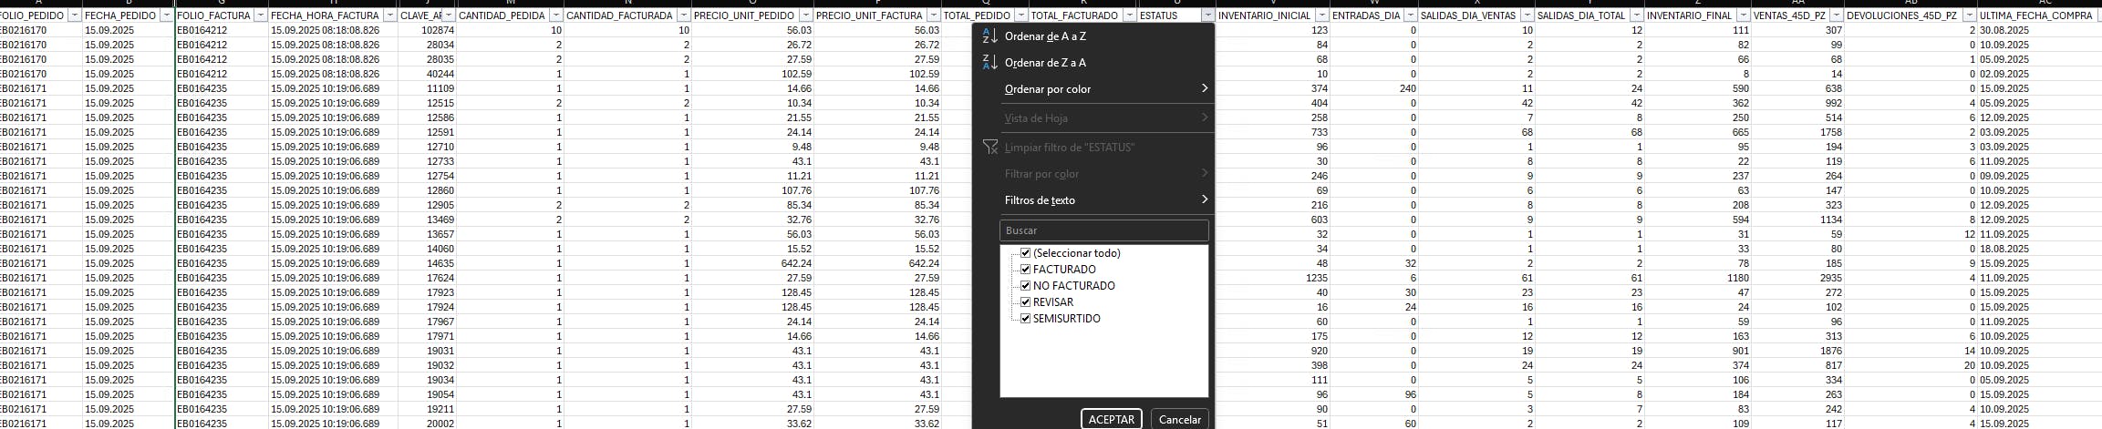The width and height of the screenshot is (2102, 429).
Task: Open the ENTRADAS_DIA filter dropdown
Action: pyautogui.click(x=1411, y=15)
